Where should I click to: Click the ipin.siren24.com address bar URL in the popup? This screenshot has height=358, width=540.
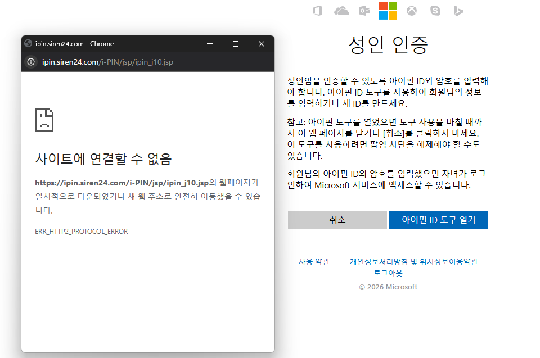coord(107,62)
